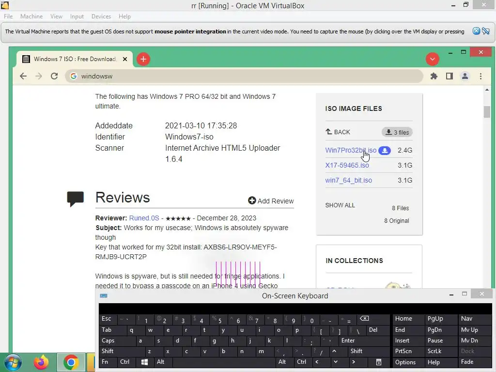
Task: Click the address bar with windowsw
Action: (x=244, y=76)
